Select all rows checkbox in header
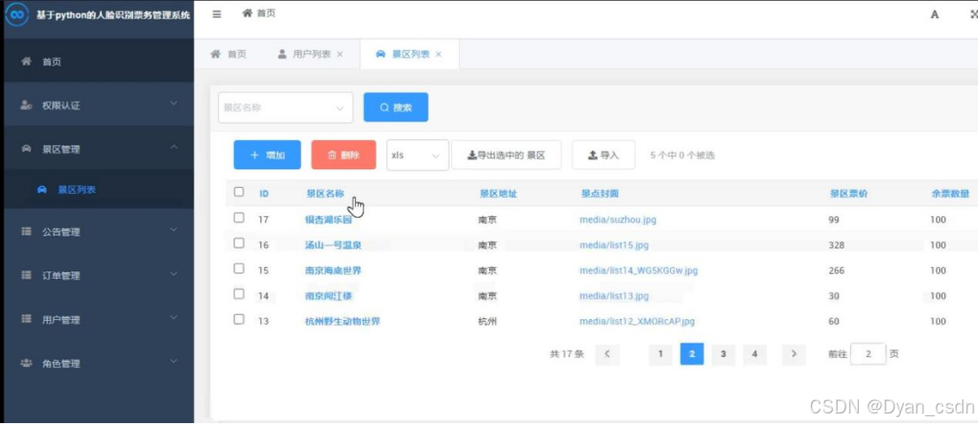978x424 pixels. [239, 192]
